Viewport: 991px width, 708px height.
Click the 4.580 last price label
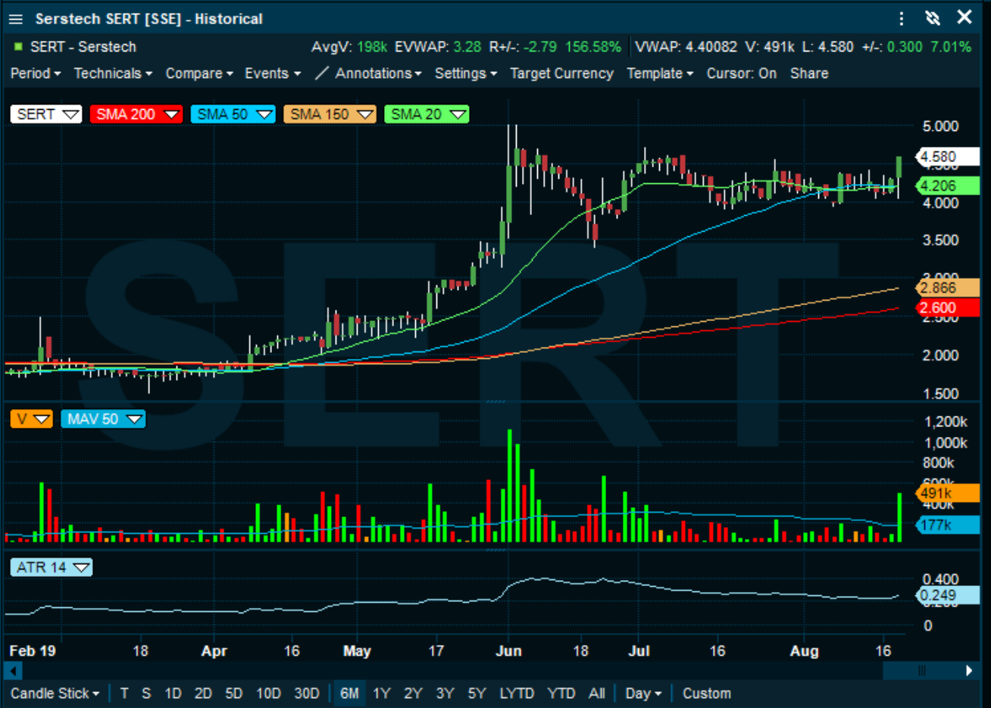click(x=947, y=158)
